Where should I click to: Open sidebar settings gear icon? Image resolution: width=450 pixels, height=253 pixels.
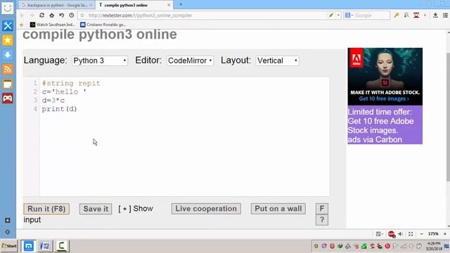(x=8, y=232)
